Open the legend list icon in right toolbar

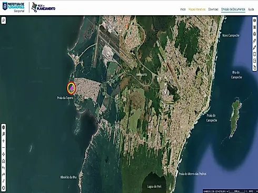(255, 27)
